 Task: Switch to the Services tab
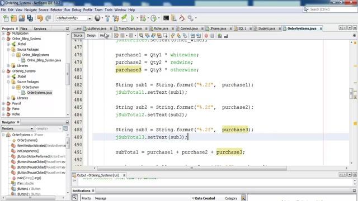point(40,28)
